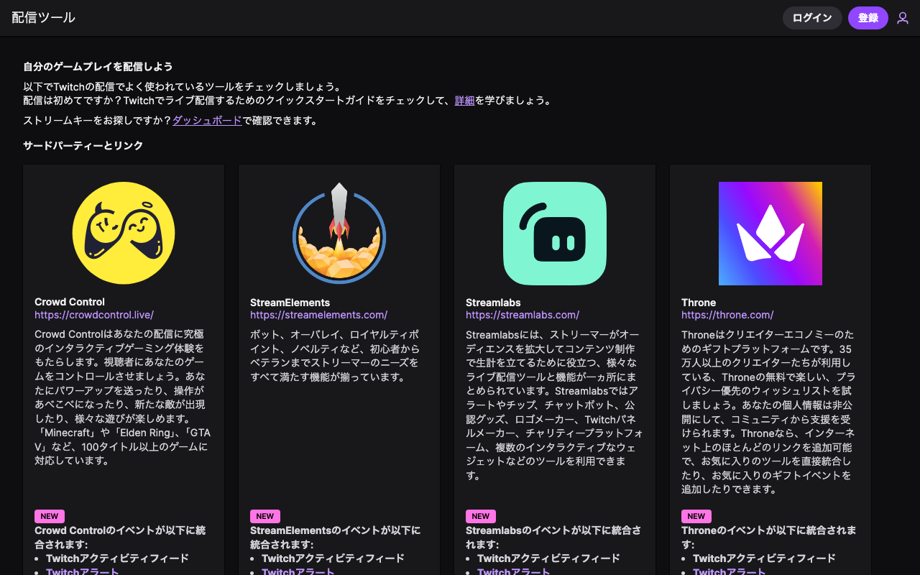Click Twitchアクティビティフィード in Crowd Control card
Image resolution: width=920 pixels, height=575 pixels.
coord(117,558)
